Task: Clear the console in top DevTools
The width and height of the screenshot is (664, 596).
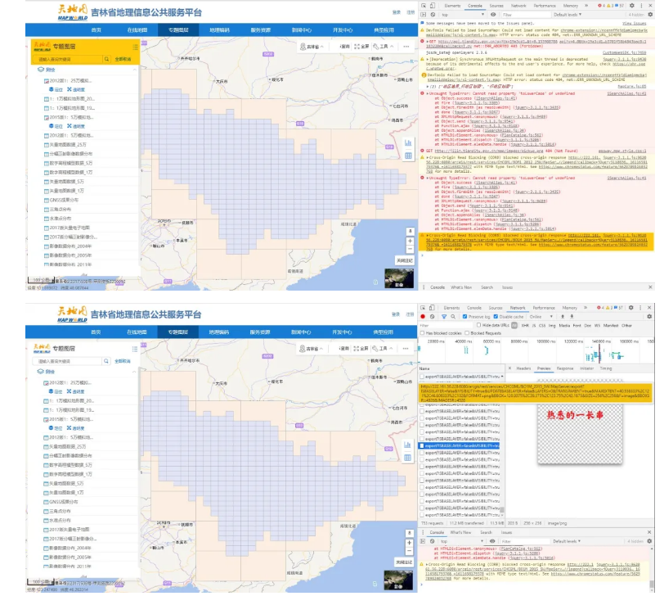Action: [x=433, y=15]
